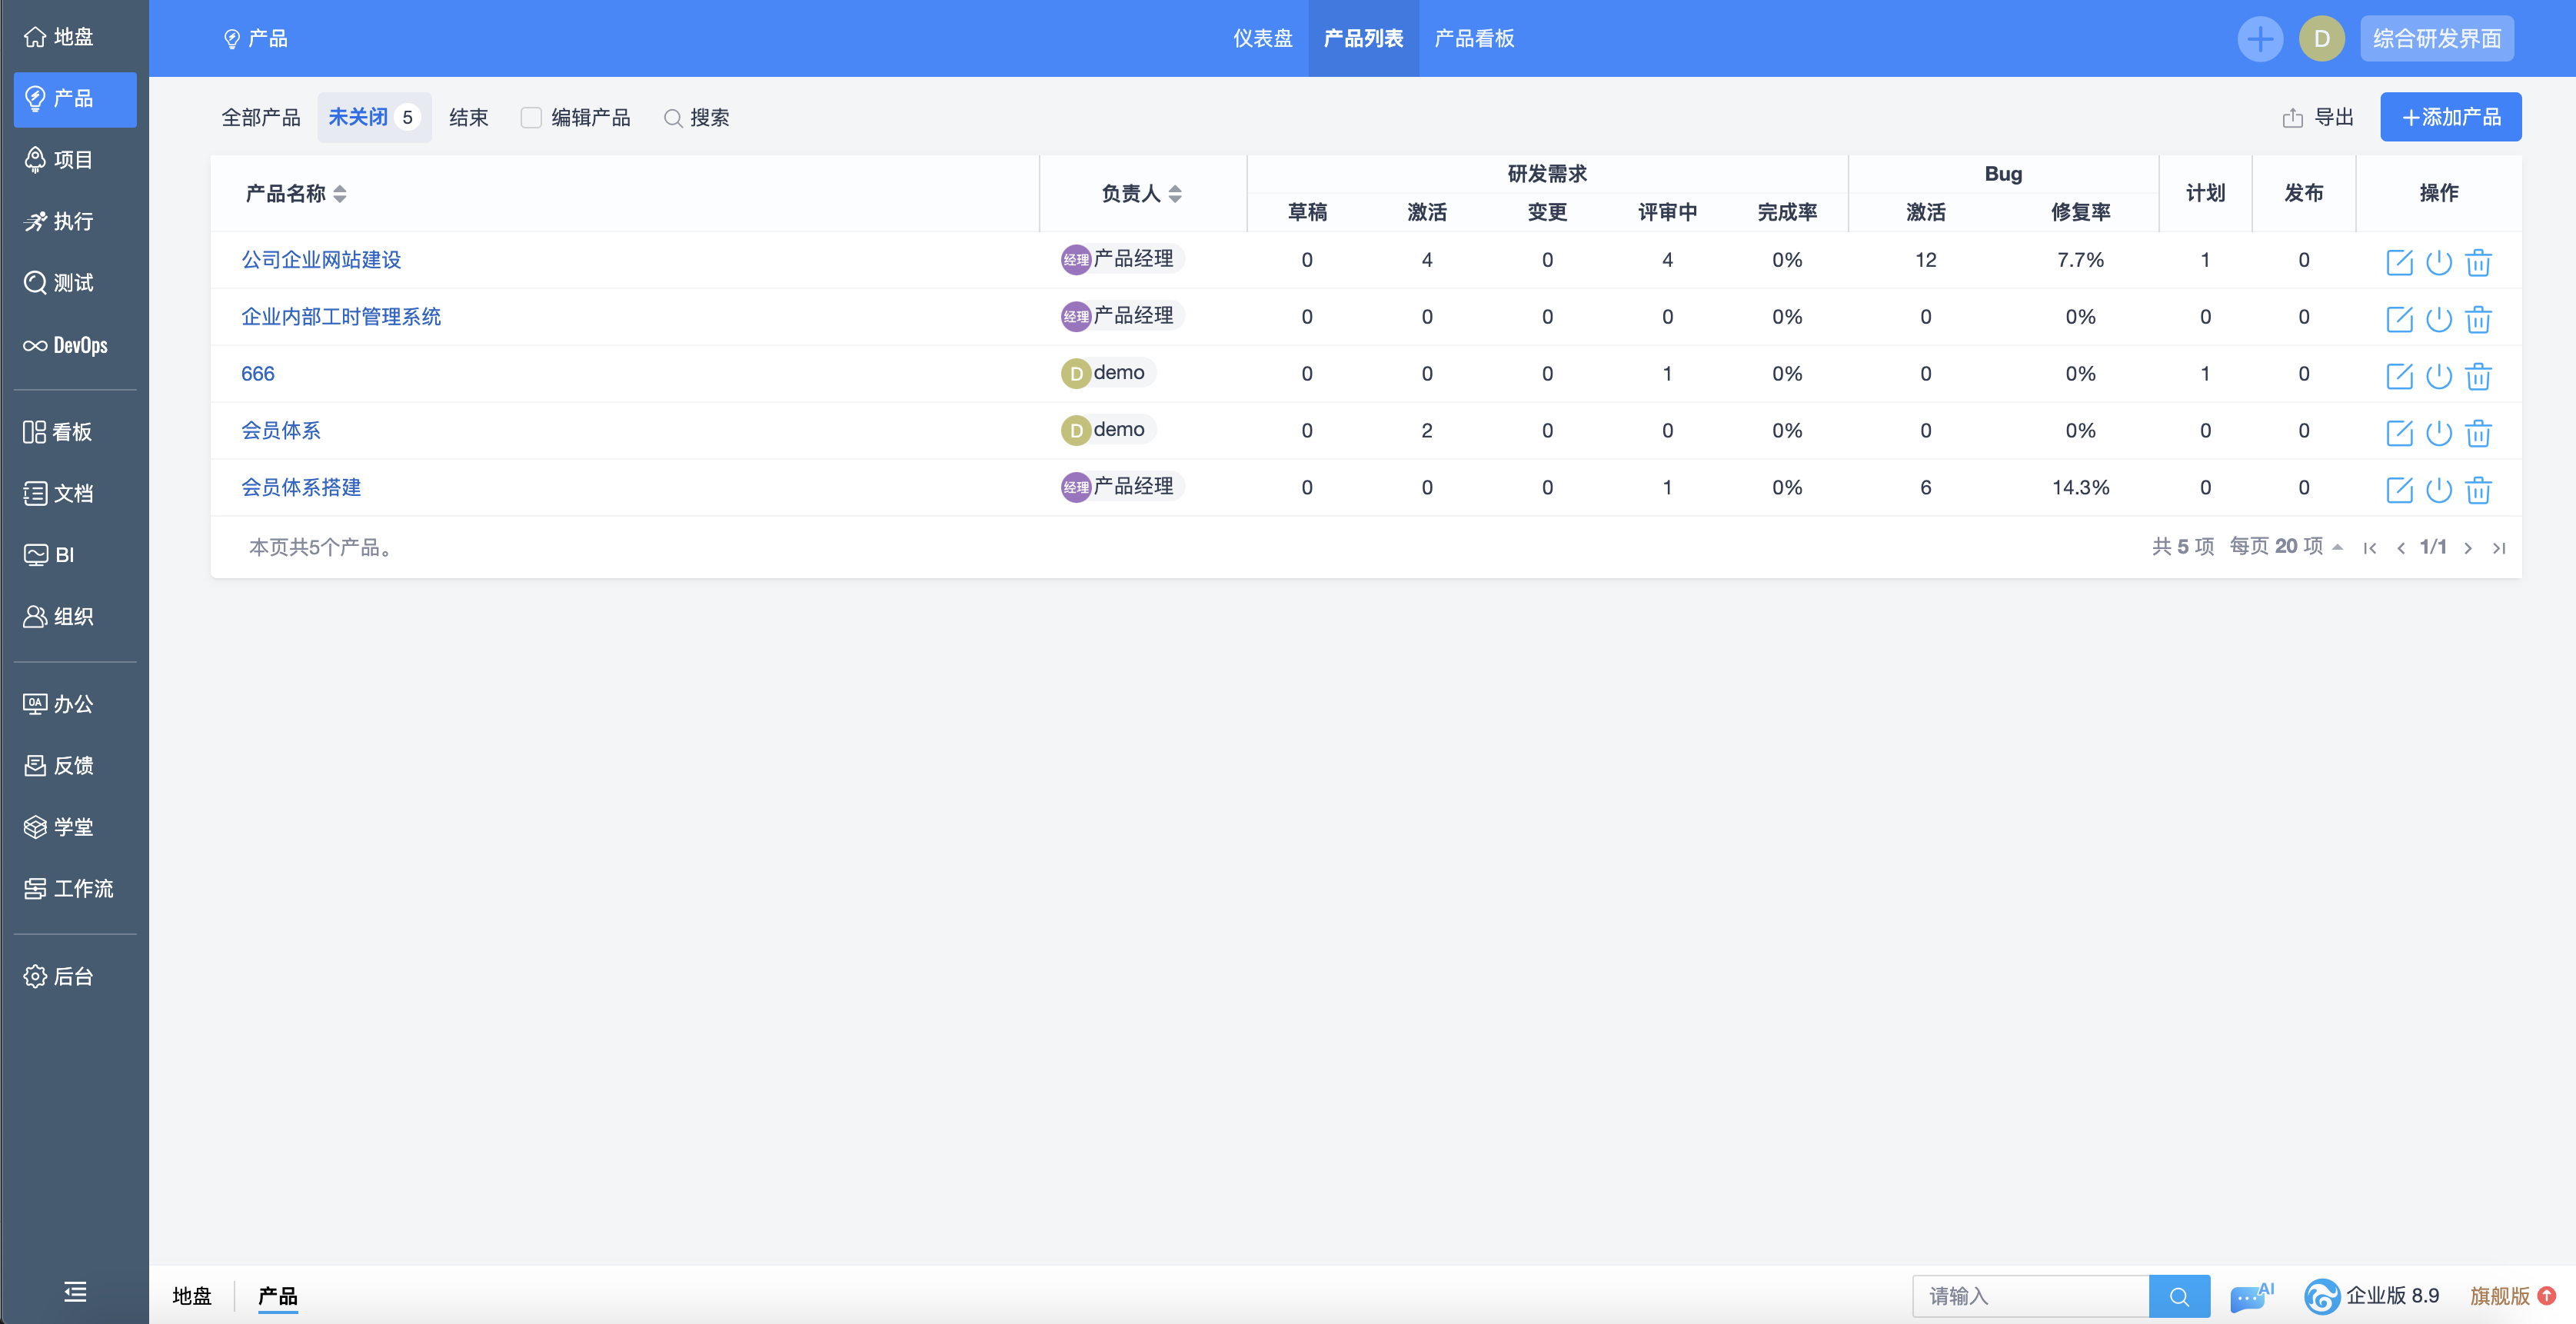Select the 产品列表 tab
2576x1324 pixels.
[1367, 37]
